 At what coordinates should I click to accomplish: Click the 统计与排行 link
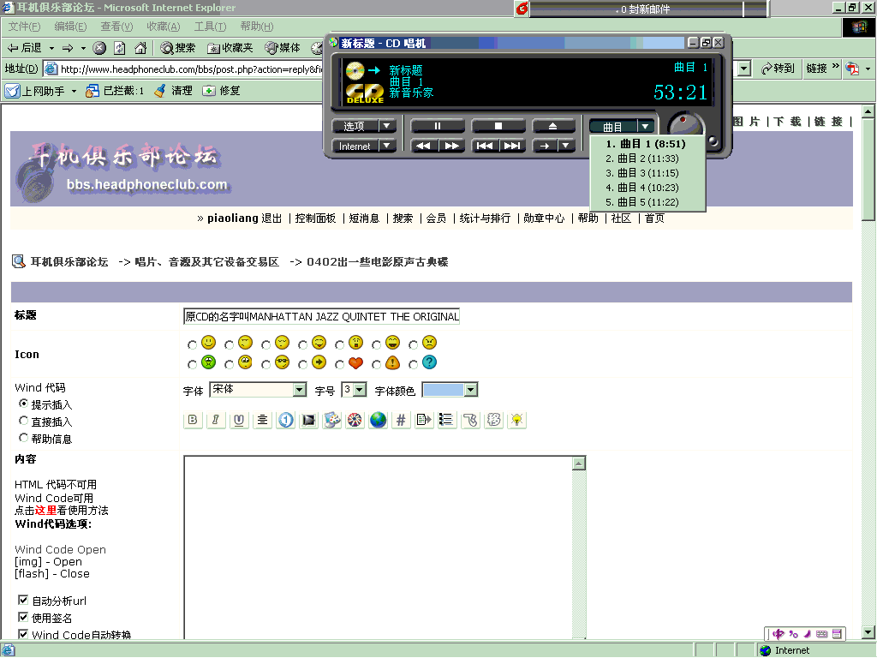[485, 218]
